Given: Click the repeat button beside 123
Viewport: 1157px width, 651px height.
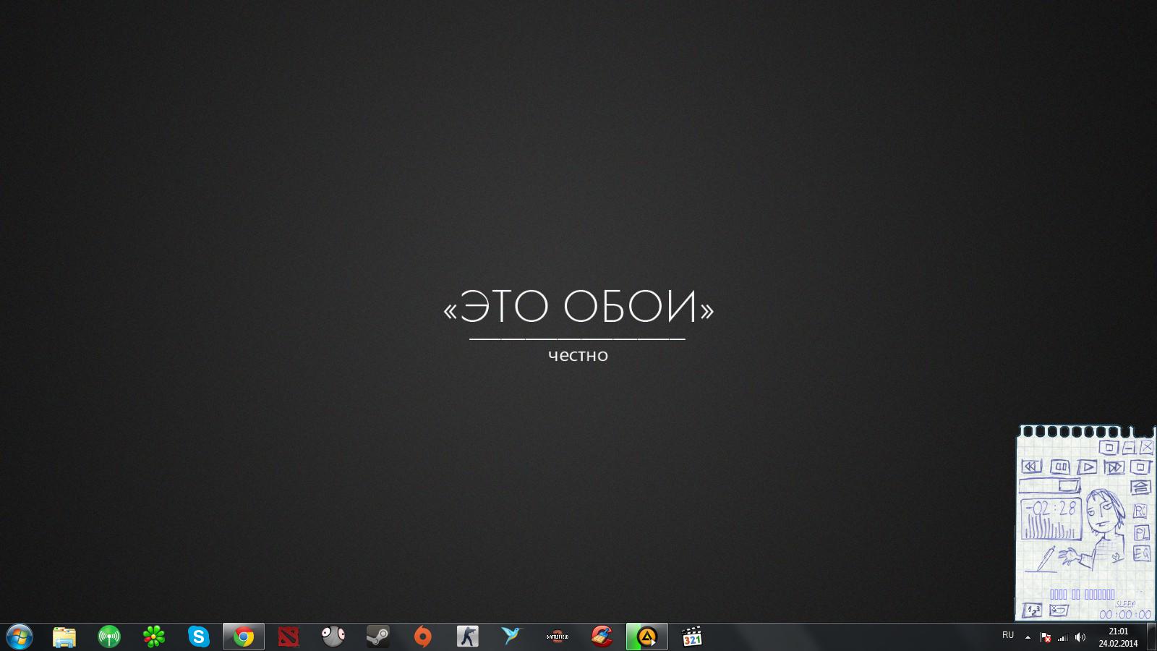Looking at the screenshot, I should pos(1059,610).
